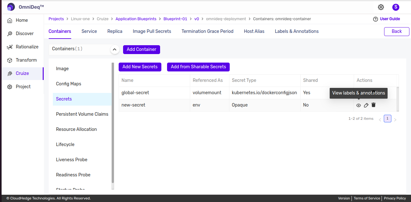Go to the previous page arrow
Image resolution: width=411 pixels, height=202 pixels.
coord(380,120)
